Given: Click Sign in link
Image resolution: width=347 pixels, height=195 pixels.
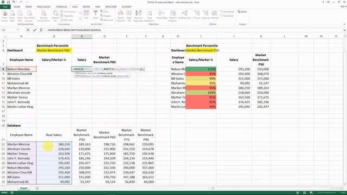Looking at the screenshot, I should tap(343, 6).
